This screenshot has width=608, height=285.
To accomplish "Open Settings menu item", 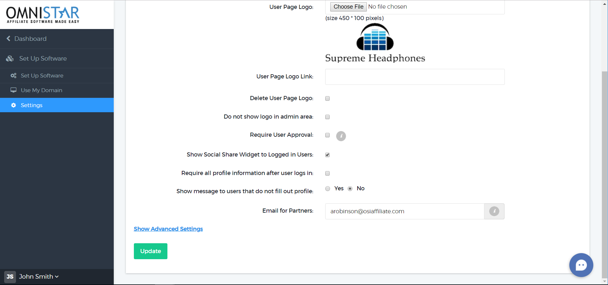I will (x=57, y=105).
